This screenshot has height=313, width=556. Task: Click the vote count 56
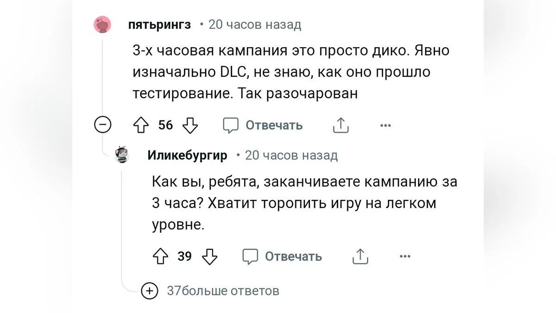coord(165,125)
